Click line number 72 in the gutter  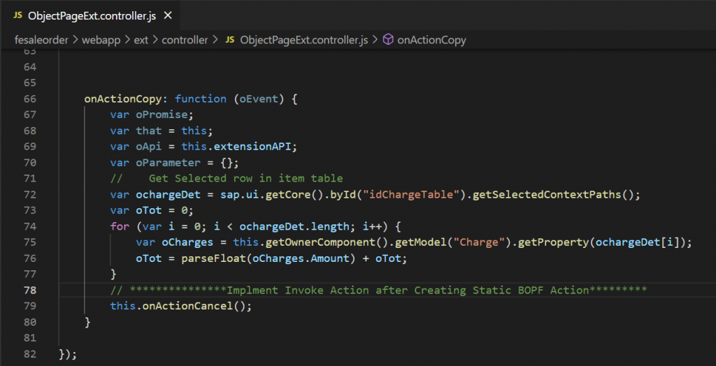click(x=29, y=195)
